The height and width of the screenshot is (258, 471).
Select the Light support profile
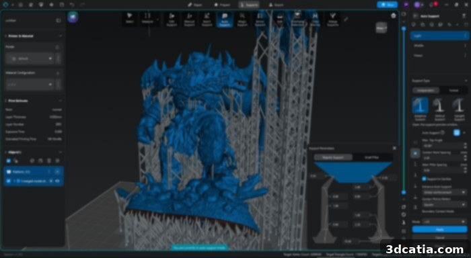pos(439,36)
